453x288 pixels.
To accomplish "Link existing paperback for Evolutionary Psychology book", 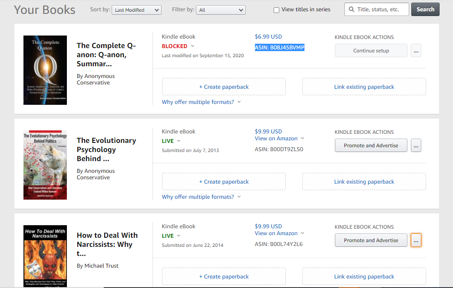I will [364, 181].
